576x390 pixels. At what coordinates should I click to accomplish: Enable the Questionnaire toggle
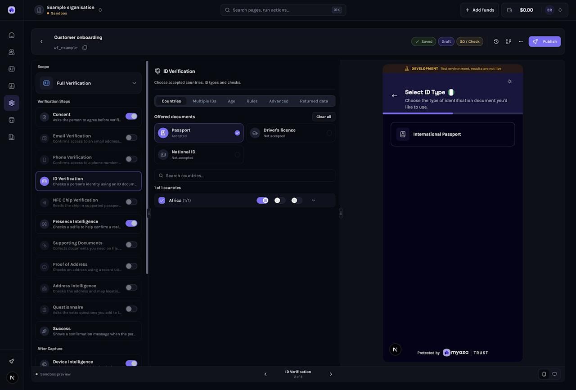point(131,309)
